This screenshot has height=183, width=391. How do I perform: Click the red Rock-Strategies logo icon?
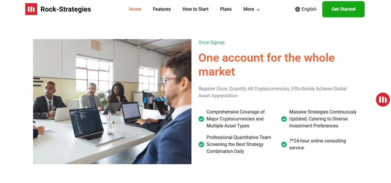pyautogui.click(x=31, y=9)
